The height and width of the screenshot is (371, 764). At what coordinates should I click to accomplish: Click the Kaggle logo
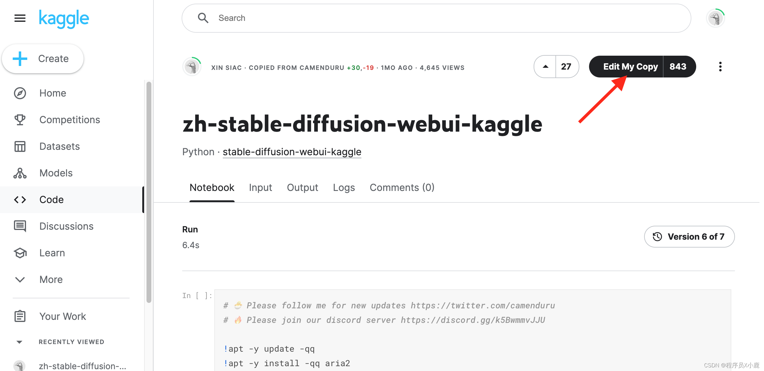point(64,19)
